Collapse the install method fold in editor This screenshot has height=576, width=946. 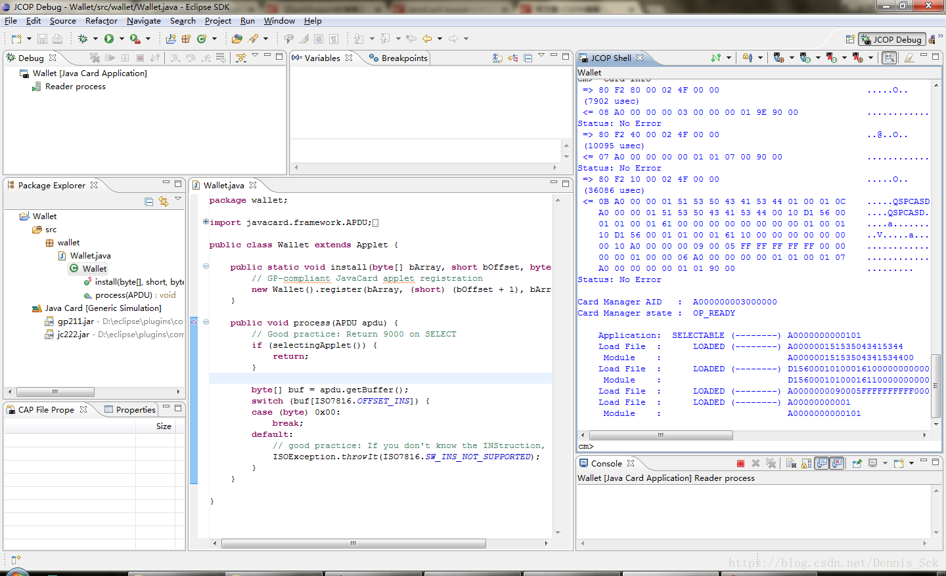pyautogui.click(x=206, y=266)
